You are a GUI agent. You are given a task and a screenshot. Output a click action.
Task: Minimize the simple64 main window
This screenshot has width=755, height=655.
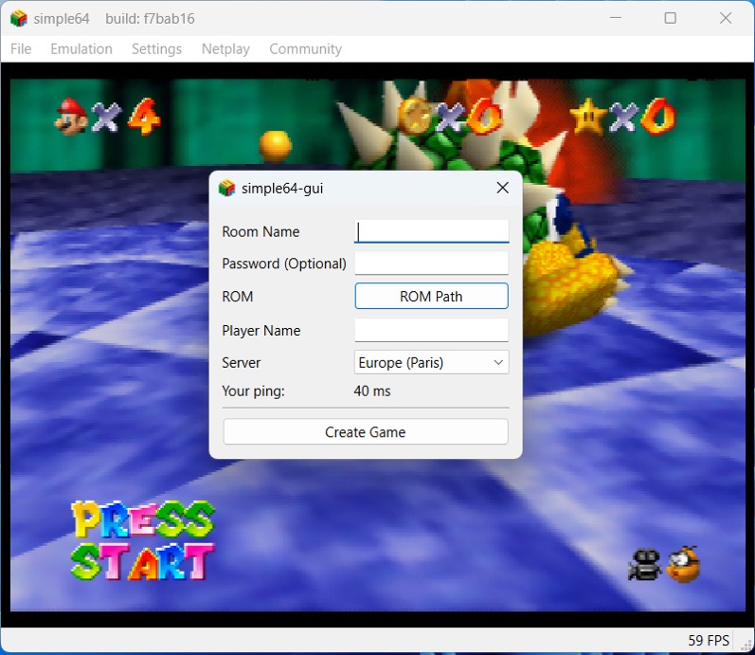tap(616, 18)
